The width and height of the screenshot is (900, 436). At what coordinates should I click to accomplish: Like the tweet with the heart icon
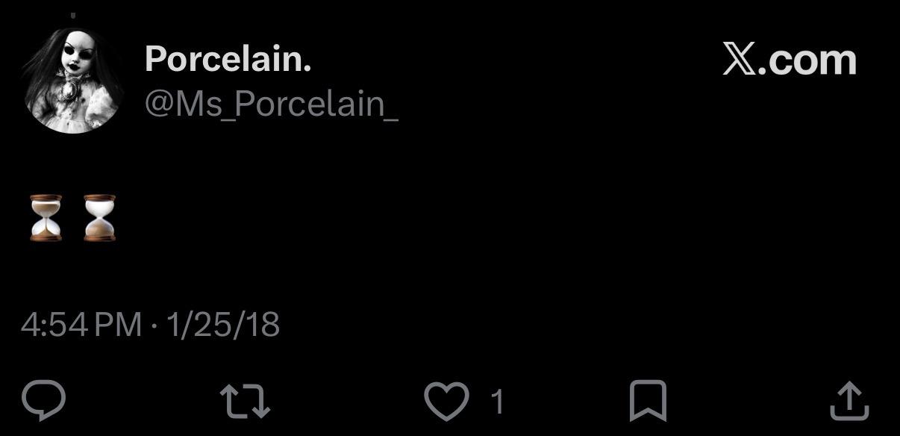(x=446, y=402)
